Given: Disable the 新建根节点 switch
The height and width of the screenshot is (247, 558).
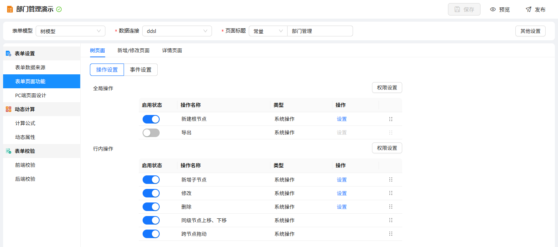Looking at the screenshot, I should 151,119.
